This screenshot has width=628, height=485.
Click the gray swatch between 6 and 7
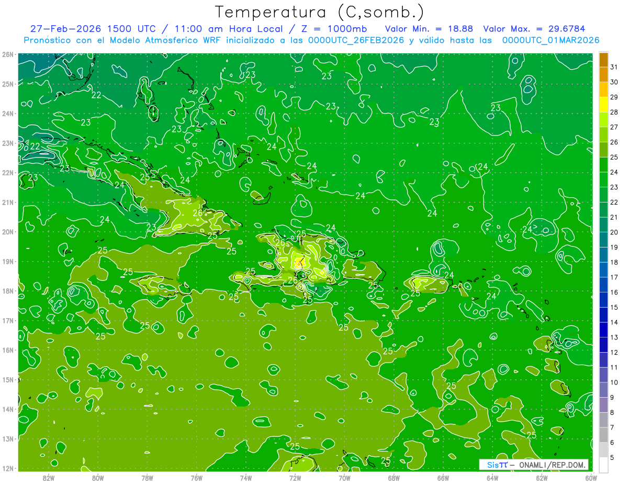click(603, 435)
